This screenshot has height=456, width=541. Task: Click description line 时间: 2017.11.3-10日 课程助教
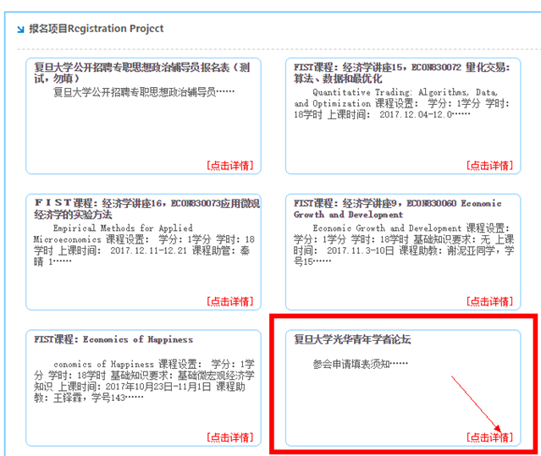pyautogui.click(x=404, y=250)
